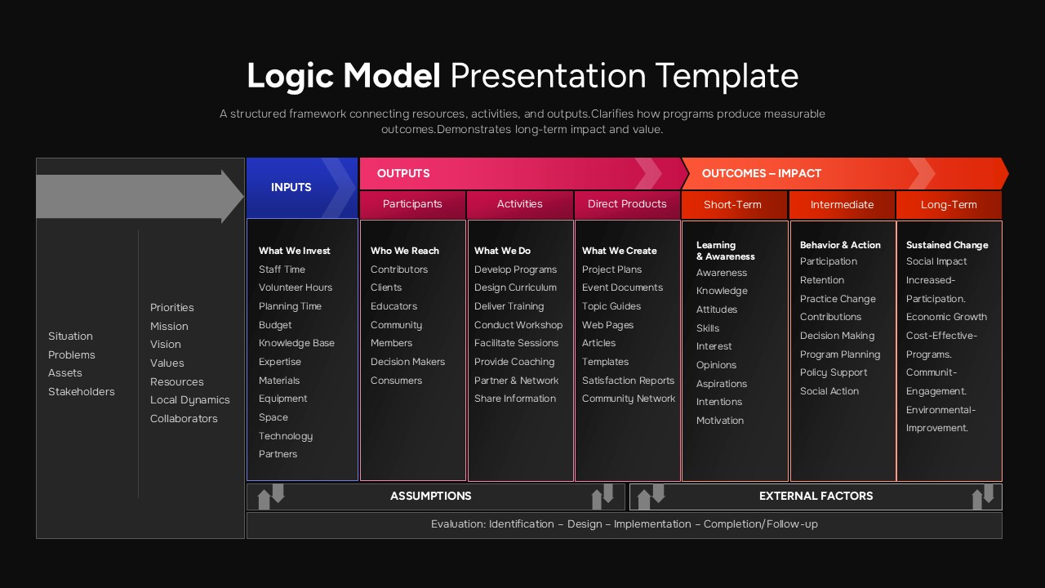Click the chevron on the OUTCOMES–IMPACT banner
Viewport: 1045px width, 588px height.
pyautogui.click(x=923, y=173)
